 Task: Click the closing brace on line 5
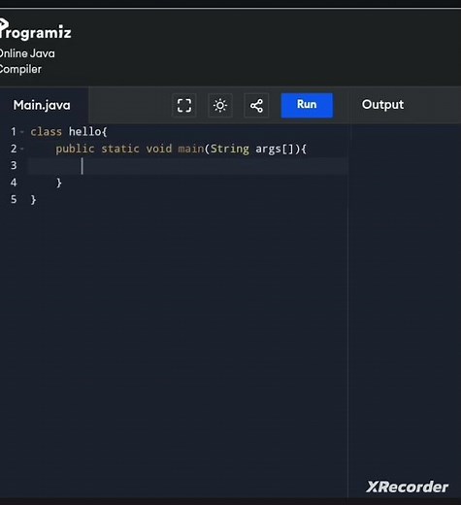[33, 200]
